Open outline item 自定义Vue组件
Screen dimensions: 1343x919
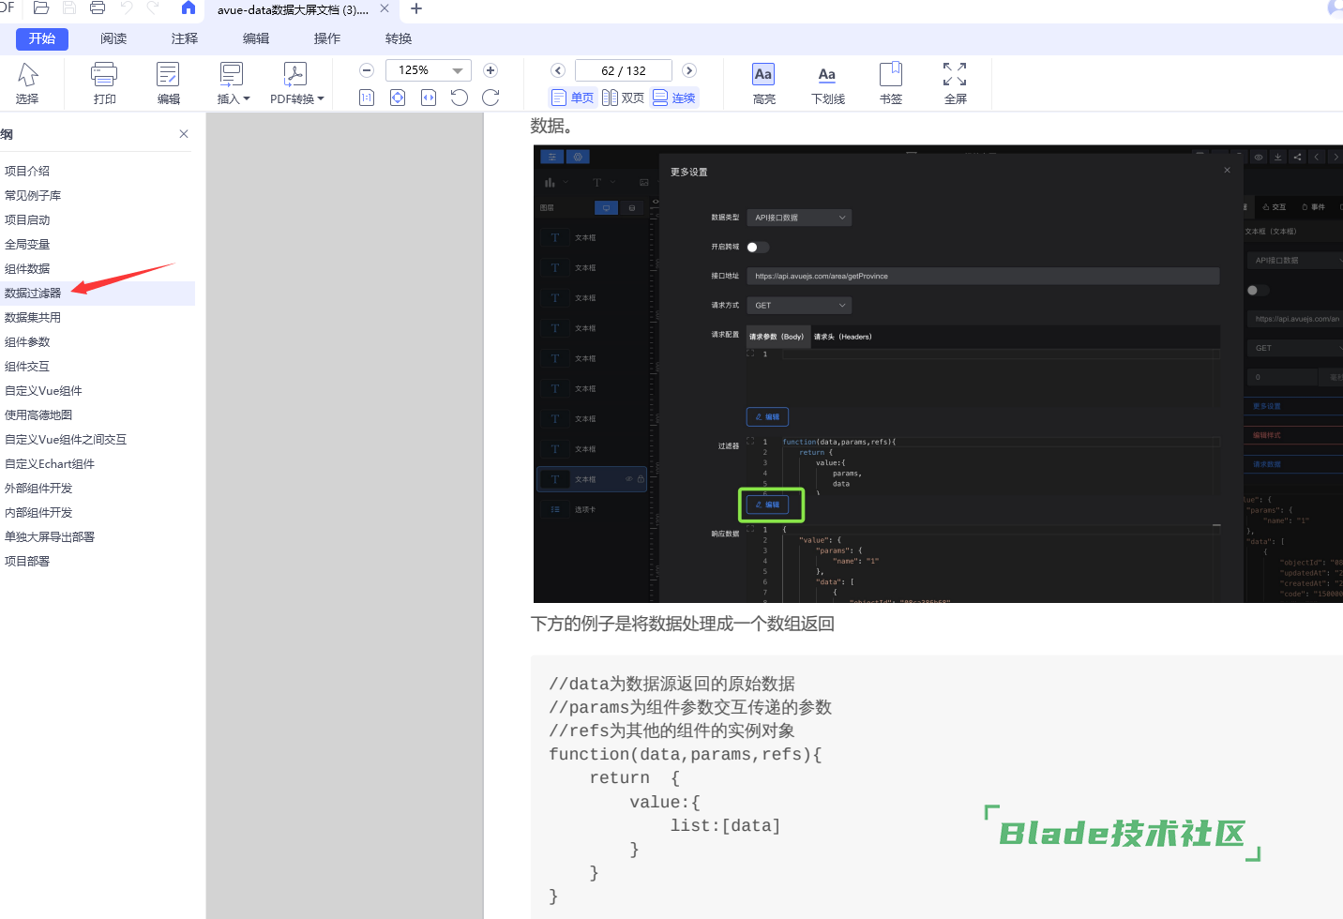pos(43,390)
